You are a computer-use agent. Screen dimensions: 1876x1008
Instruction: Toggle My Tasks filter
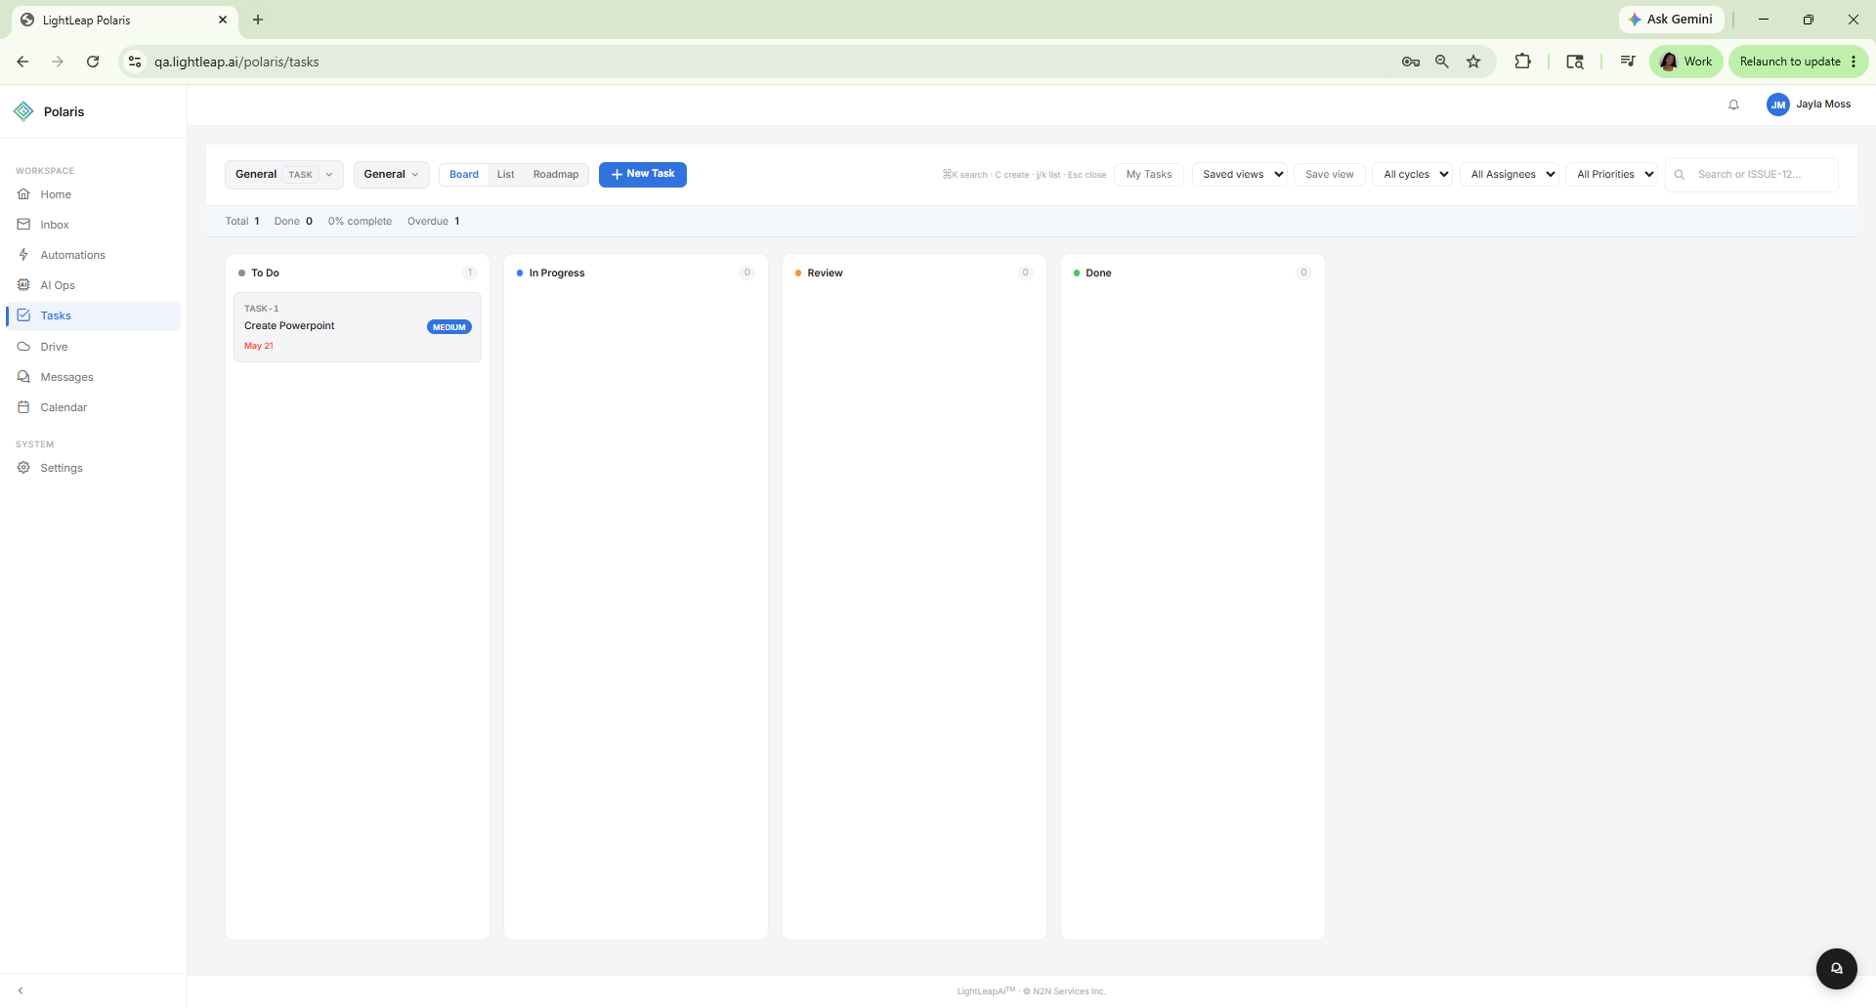coord(1149,175)
